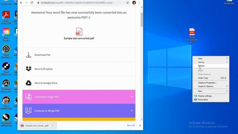Expand New submenu in context menu

211,91
